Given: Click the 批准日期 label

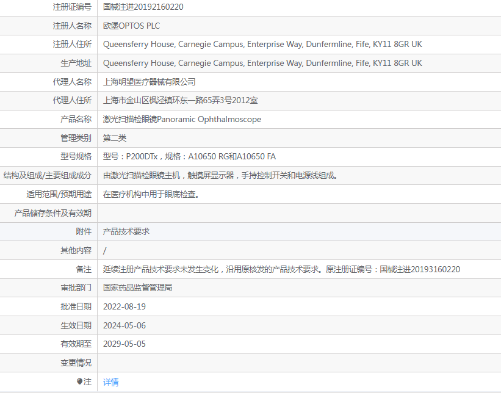Looking at the screenshot, I should 76,307.
